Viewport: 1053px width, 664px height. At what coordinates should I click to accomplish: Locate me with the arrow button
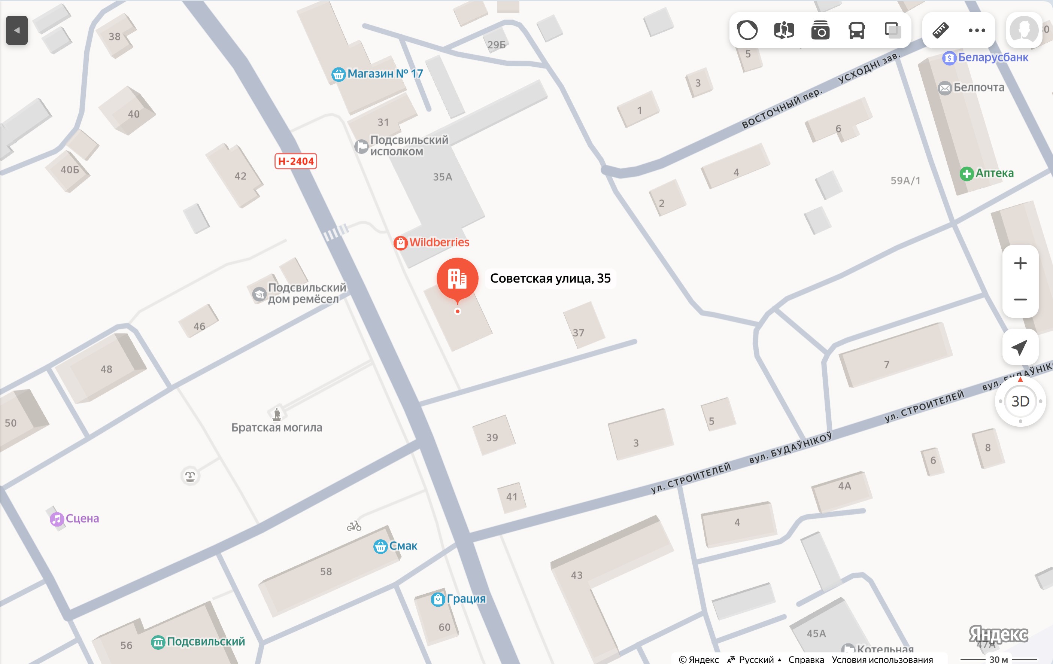click(x=1020, y=347)
